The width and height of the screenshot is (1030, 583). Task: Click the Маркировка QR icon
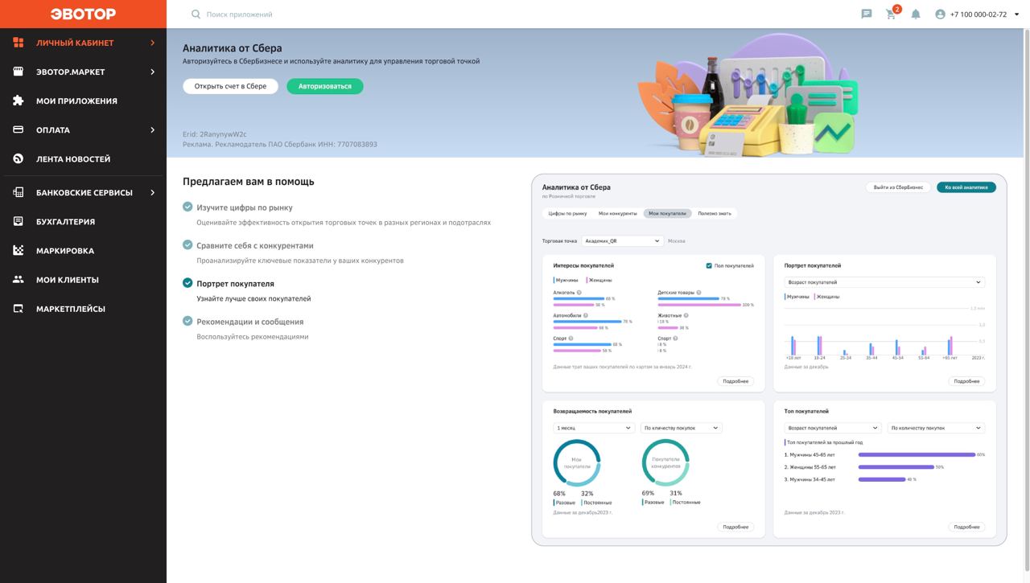(19, 250)
